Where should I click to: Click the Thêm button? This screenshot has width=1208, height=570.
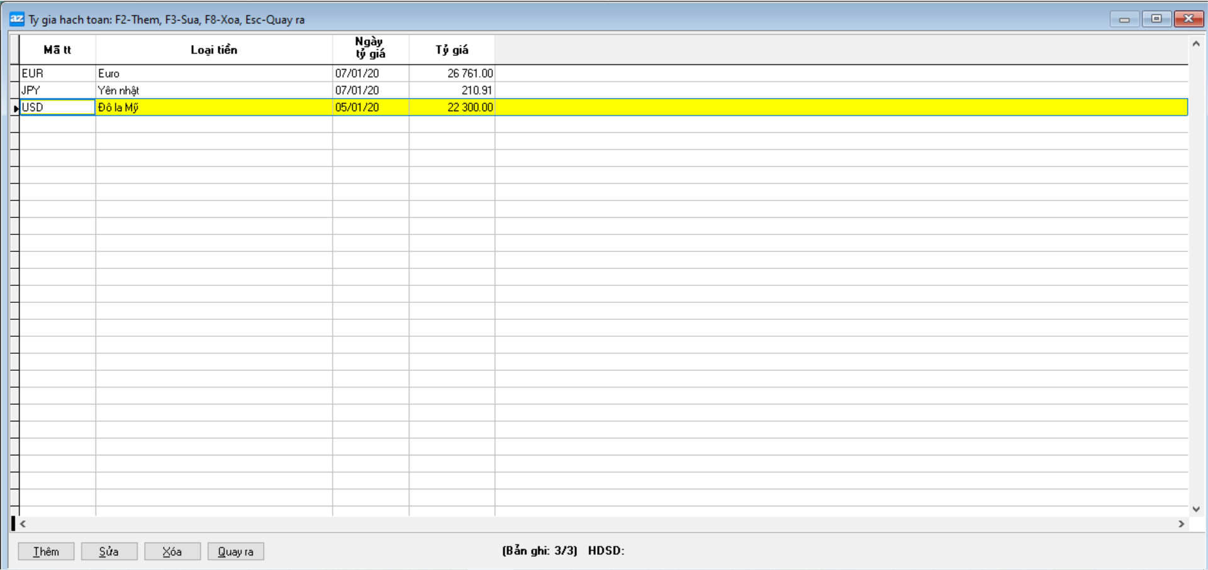[x=46, y=551]
